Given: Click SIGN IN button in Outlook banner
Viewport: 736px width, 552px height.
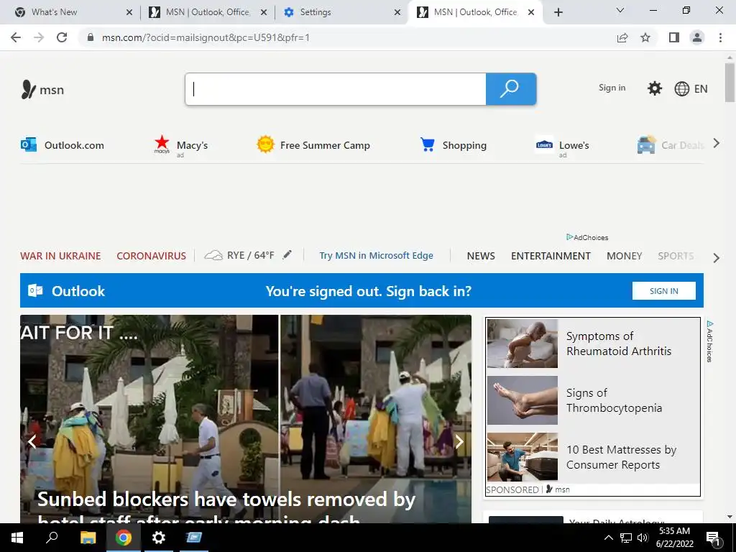Looking at the screenshot, I should (663, 291).
